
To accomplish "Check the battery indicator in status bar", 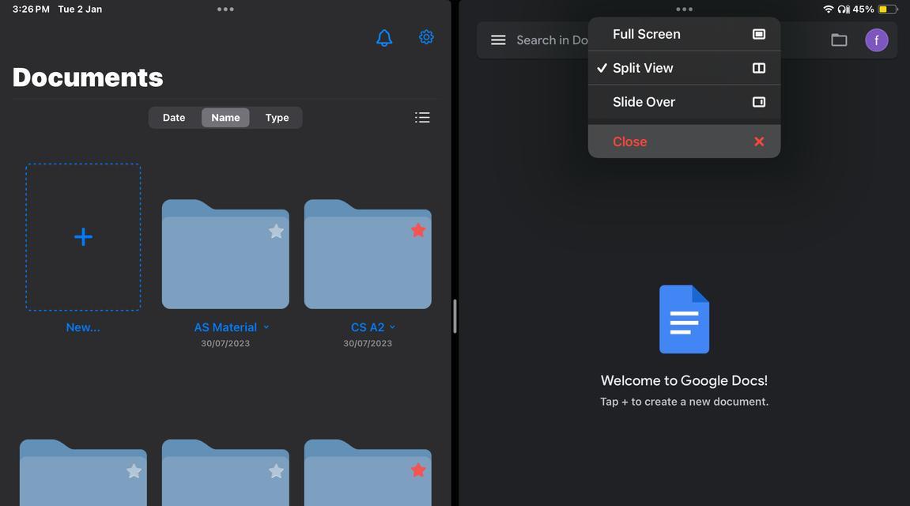I will coord(888,9).
